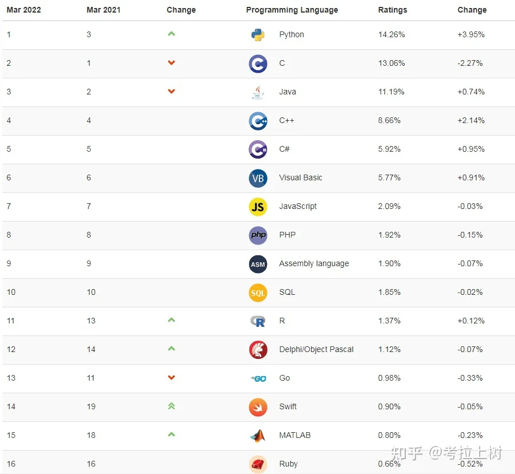515x474 pixels.
Task: Select the C++ language icon
Action: pyautogui.click(x=258, y=121)
